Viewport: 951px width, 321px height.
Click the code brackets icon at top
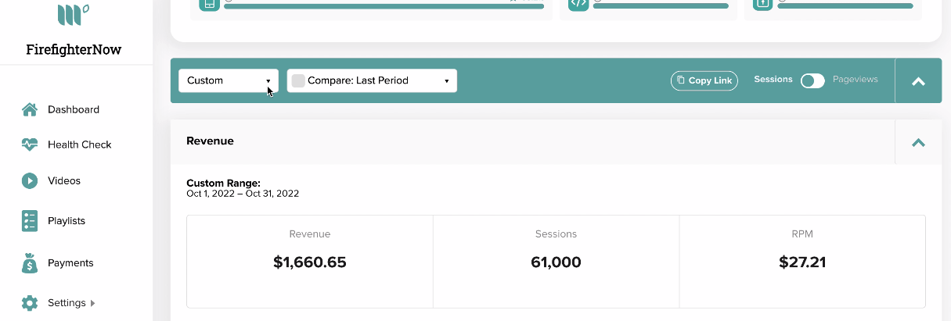[578, 4]
